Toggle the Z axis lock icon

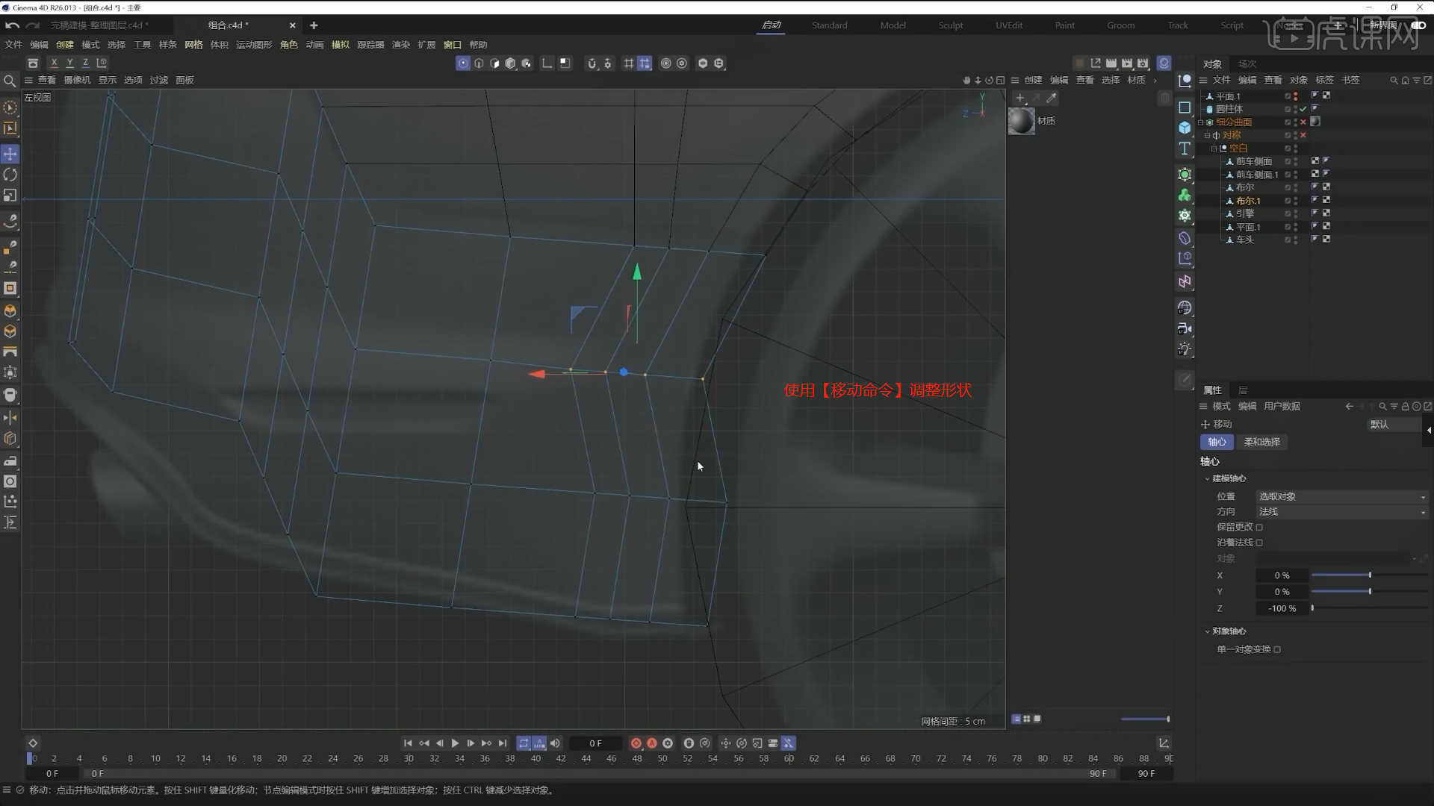click(85, 63)
